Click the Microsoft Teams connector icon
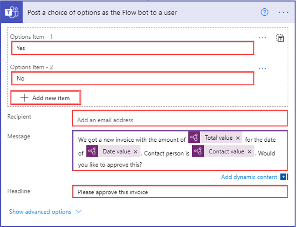The height and width of the screenshot is (227, 297). point(12,12)
